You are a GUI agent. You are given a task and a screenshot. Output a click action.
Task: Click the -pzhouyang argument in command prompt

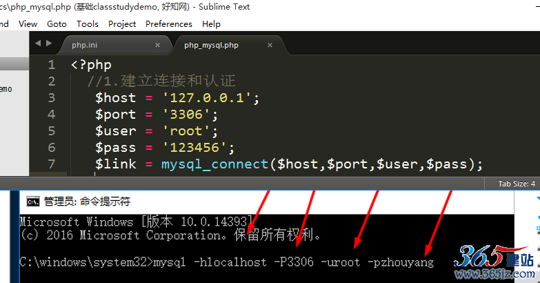401,263
